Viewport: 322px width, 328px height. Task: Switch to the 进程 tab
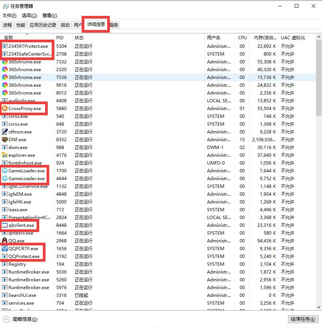[x=7, y=25]
